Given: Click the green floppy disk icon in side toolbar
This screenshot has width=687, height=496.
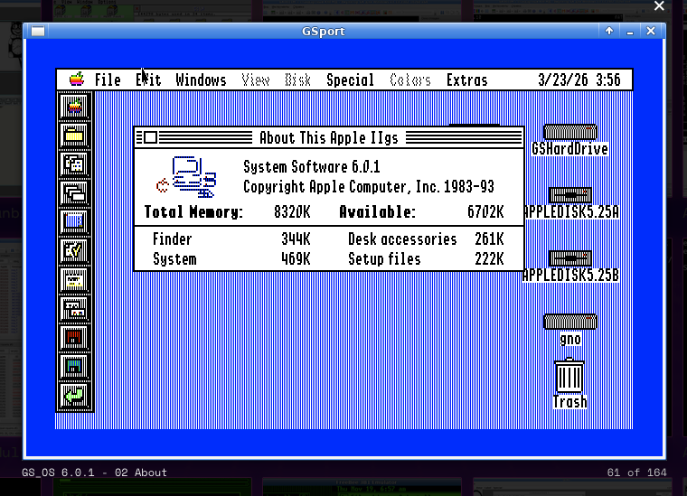Looking at the screenshot, I should pos(74,367).
